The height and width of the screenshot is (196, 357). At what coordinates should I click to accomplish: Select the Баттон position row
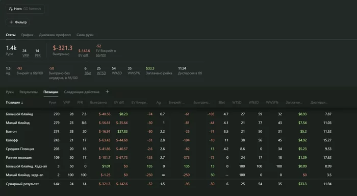coord(168,132)
